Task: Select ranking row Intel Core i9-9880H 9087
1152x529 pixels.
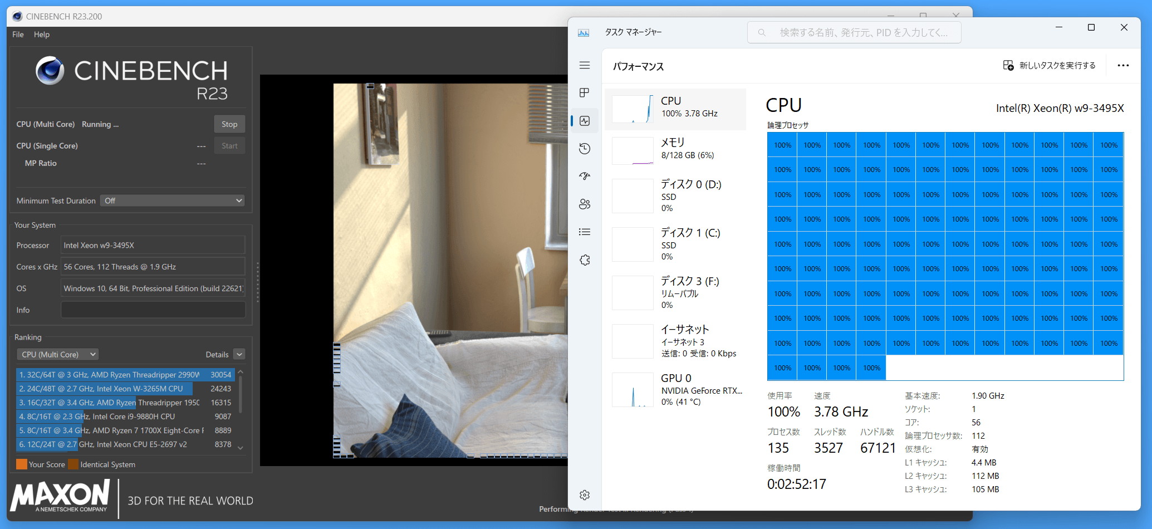Action: point(125,417)
